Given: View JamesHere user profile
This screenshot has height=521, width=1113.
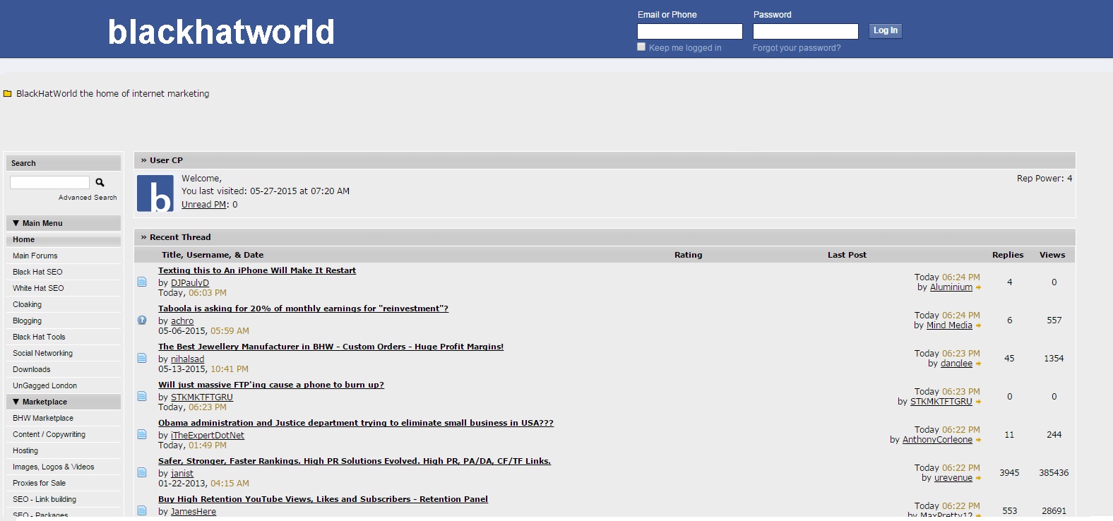Looking at the screenshot, I should point(194,512).
